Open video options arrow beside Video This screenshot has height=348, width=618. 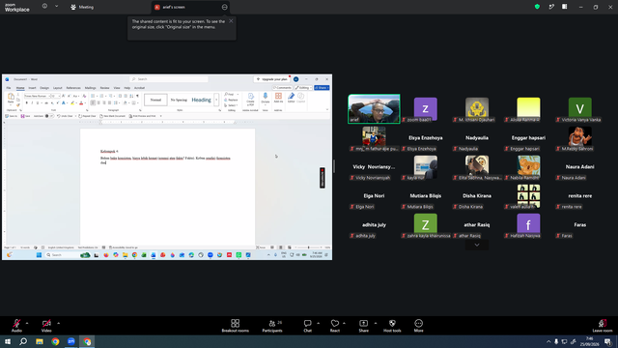(58, 323)
